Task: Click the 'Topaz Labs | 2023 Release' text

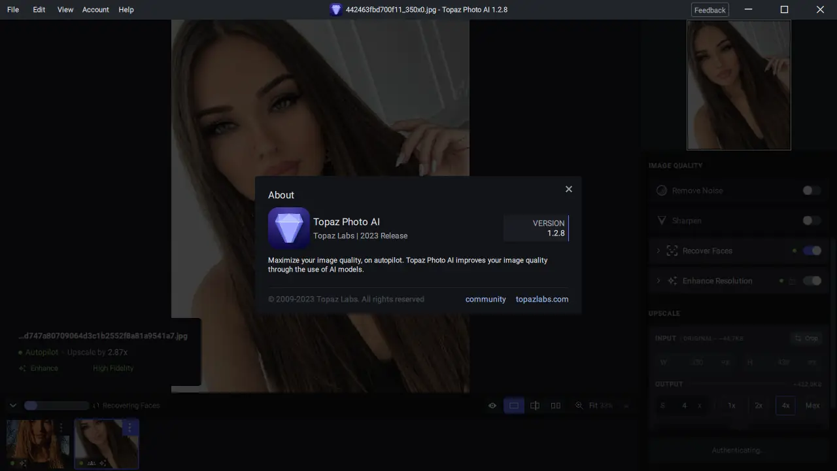Action: pos(360,235)
